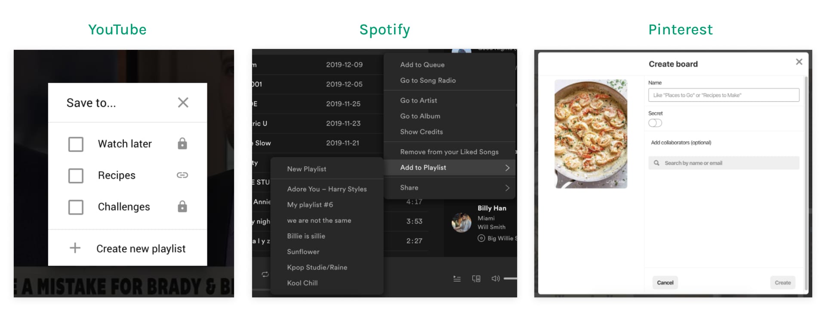The width and height of the screenshot is (826, 318).
Task: Check the Watch later checkbox
Action: point(76,144)
